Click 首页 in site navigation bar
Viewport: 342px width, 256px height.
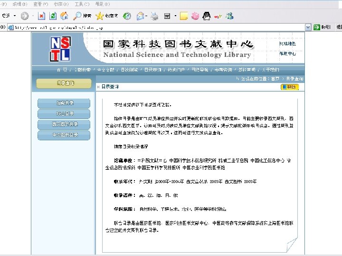[62, 70]
